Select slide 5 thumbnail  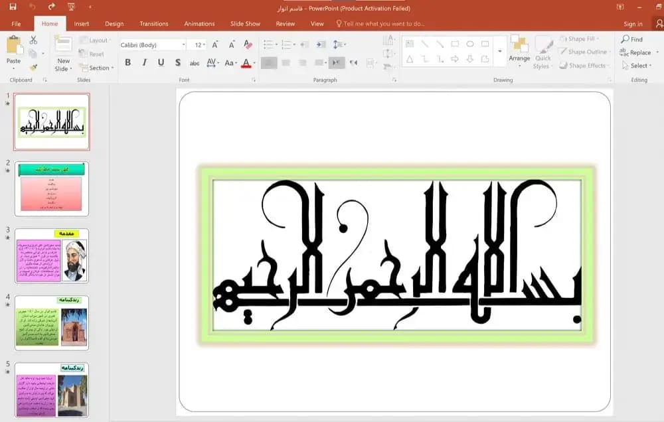click(52, 390)
